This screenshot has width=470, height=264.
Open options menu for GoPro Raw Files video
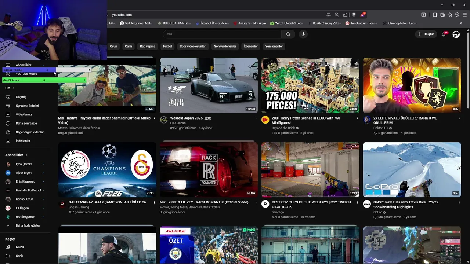[x=459, y=202]
